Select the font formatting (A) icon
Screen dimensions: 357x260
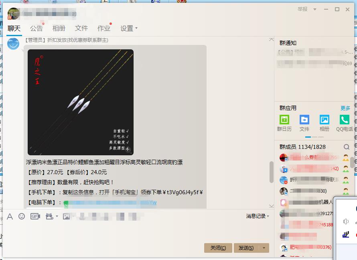pyautogui.click(x=9, y=216)
